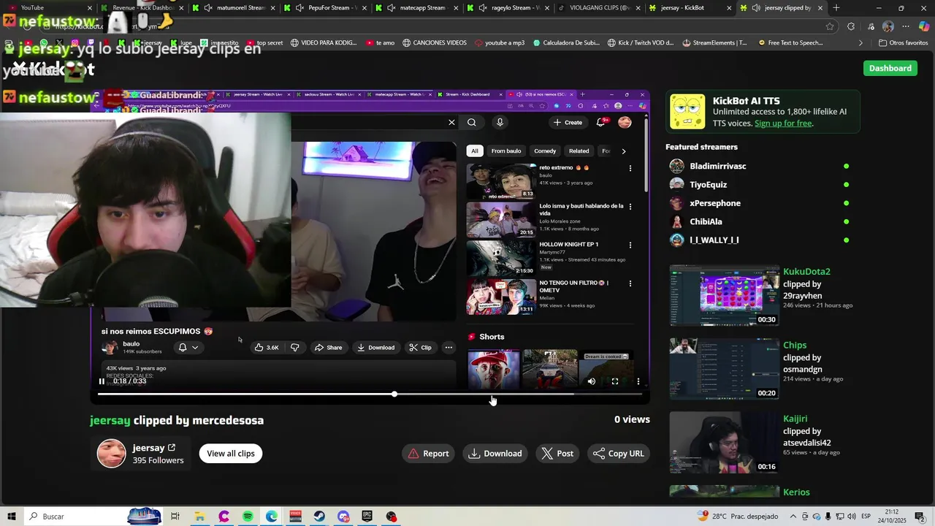Click the View all clips button
Screen dimensions: 935x526
pos(231,454)
